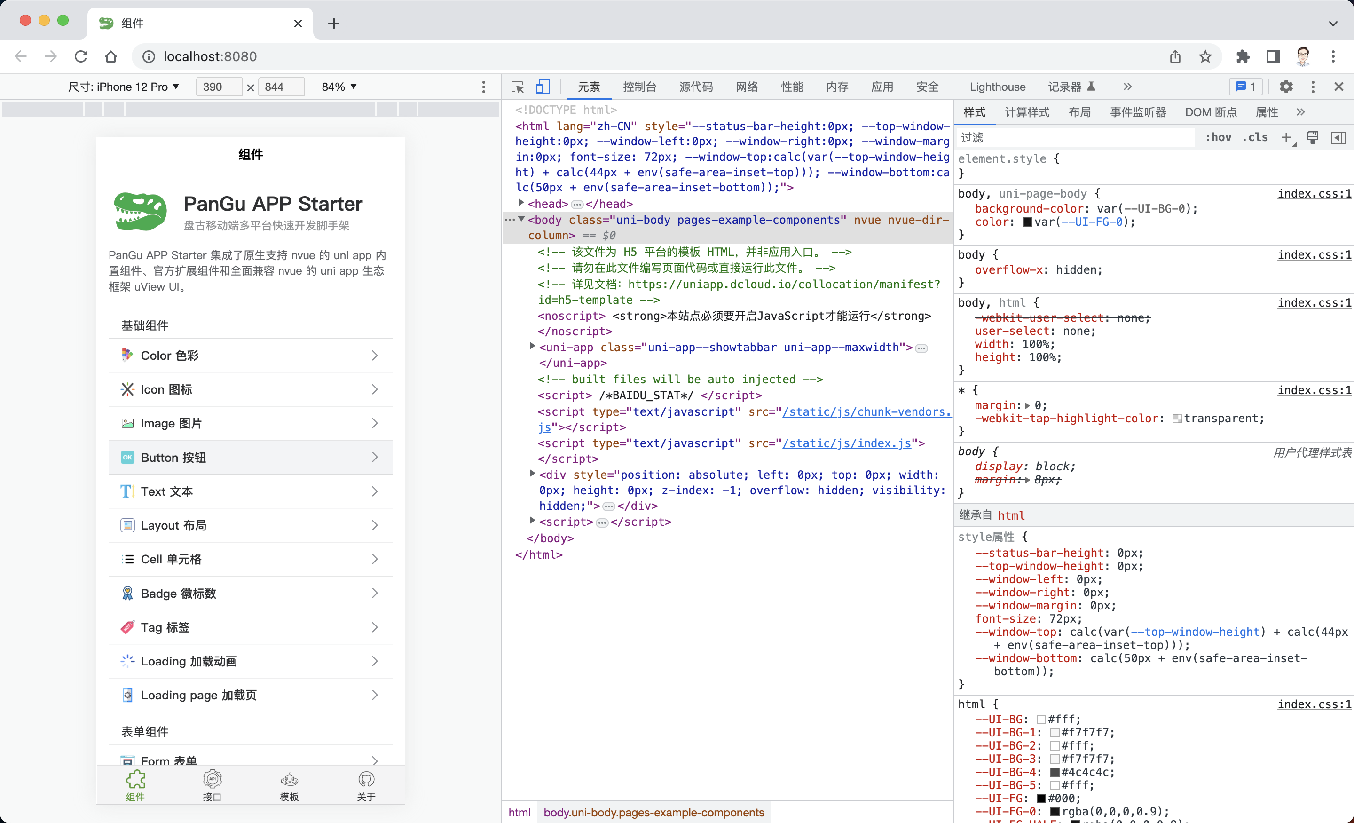Expand the position absolute div element

pyautogui.click(x=532, y=473)
